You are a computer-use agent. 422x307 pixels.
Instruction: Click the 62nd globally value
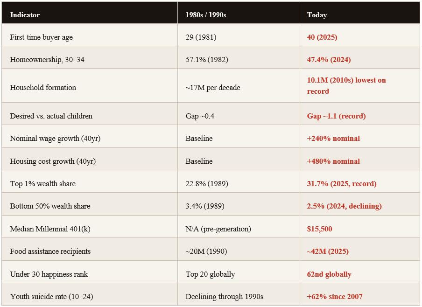[329, 274]
